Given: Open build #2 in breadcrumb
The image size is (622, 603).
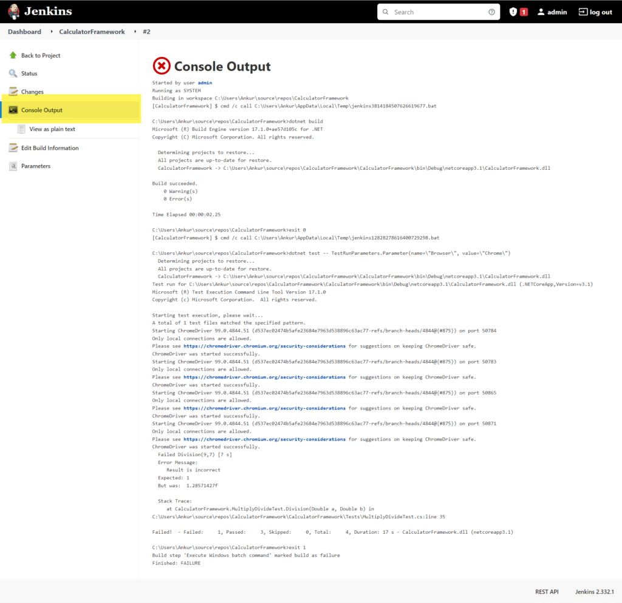Looking at the screenshot, I should tap(146, 32).
